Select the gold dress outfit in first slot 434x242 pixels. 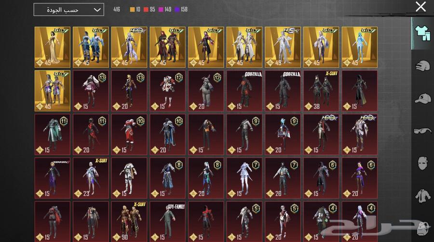pyautogui.click(x=52, y=47)
